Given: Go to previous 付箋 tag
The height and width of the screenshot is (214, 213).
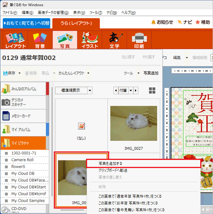Looking at the screenshot, I should [116, 90].
